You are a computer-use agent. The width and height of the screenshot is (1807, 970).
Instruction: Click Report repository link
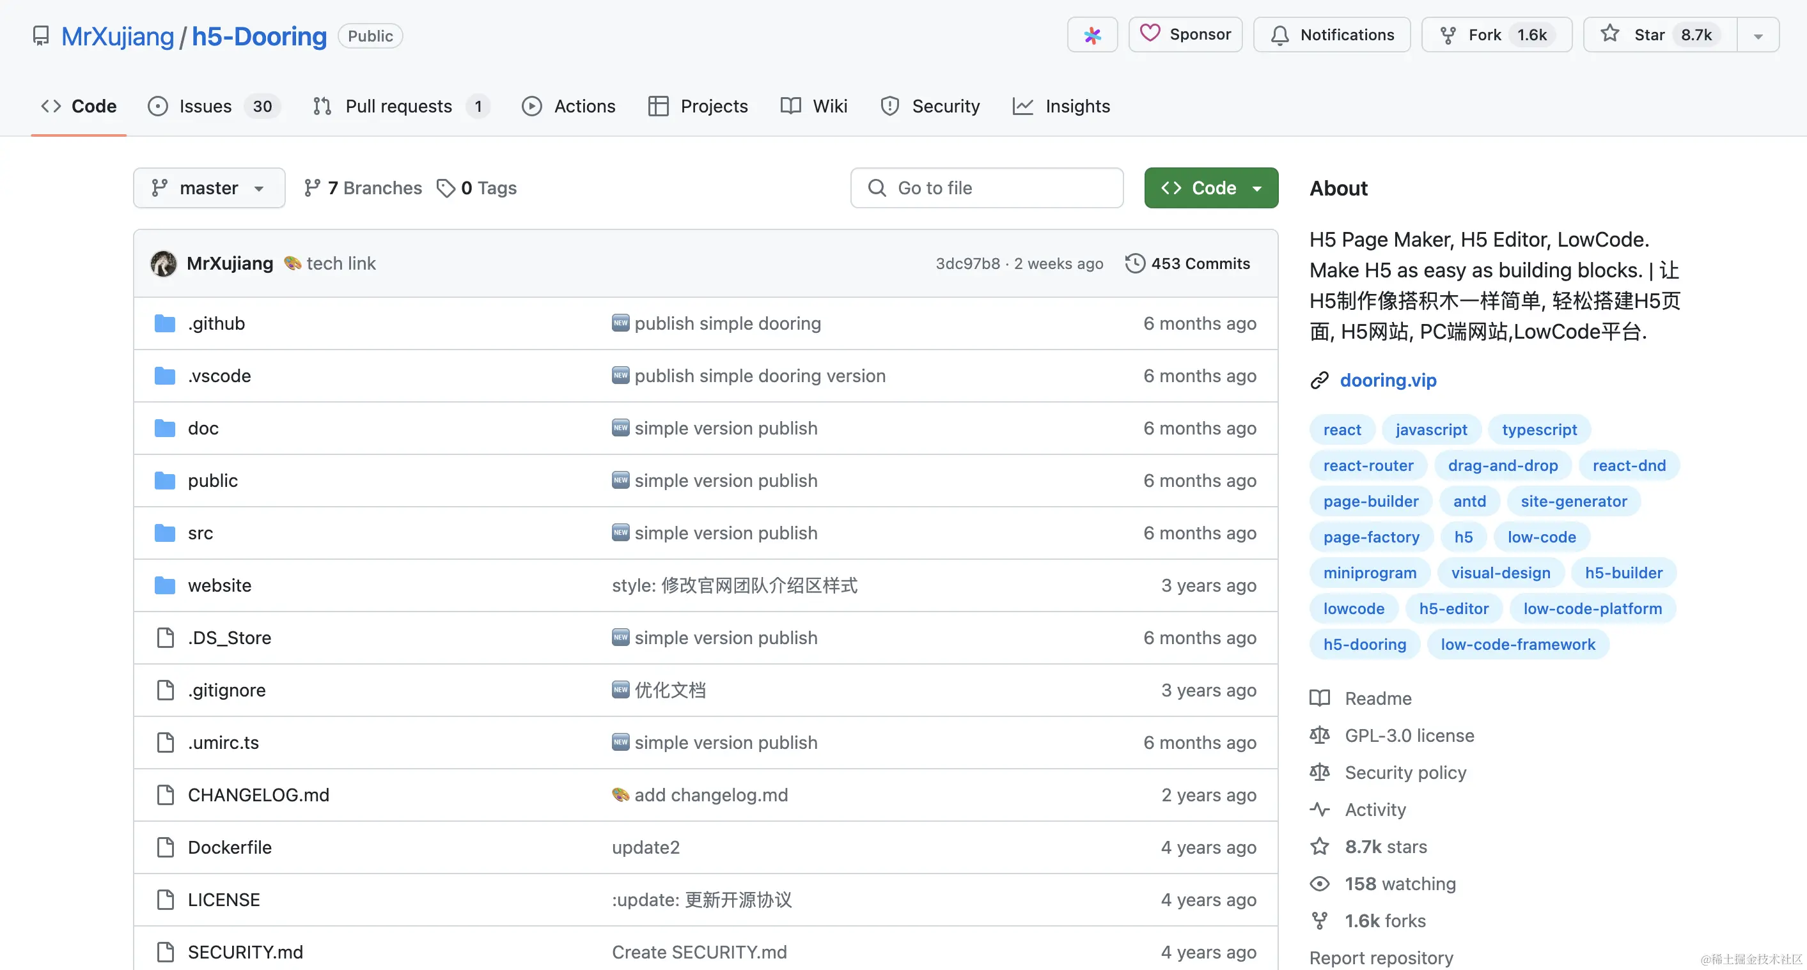pos(1381,958)
